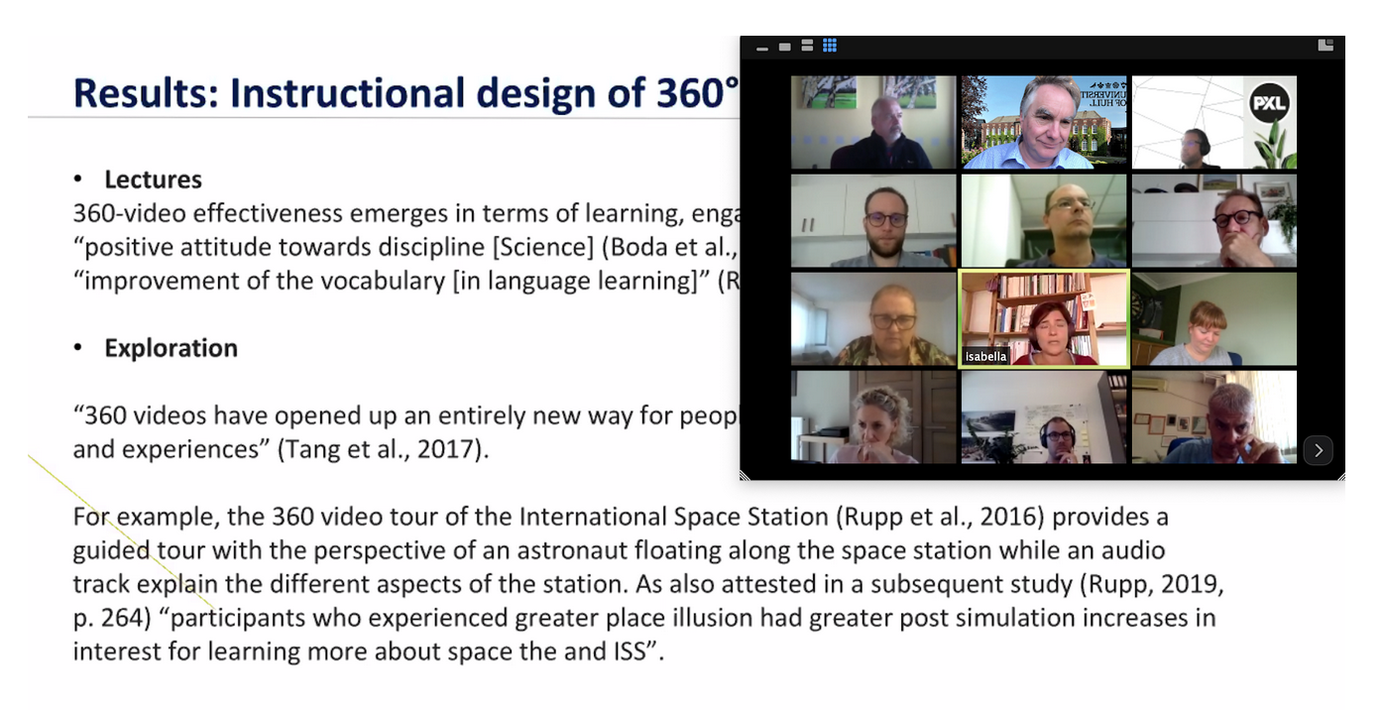Click the Exploration bullet heading
1384x710 pixels.
tap(171, 348)
